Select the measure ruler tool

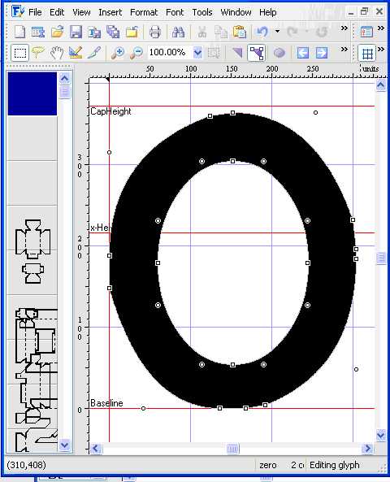(x=76, y=53)
